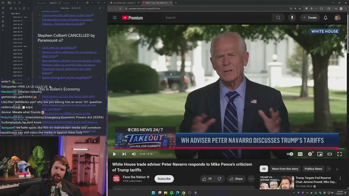Image resolution: width=349 pixels, height=196 pixels.
Task: Open Trump supporters with tears link
Action: [67, 15]
